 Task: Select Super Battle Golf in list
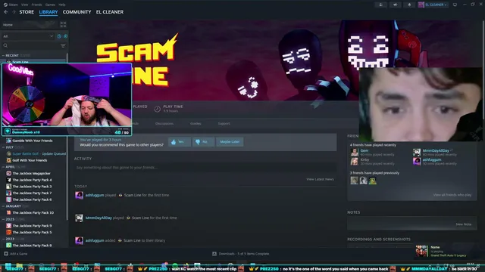(36, 153)
